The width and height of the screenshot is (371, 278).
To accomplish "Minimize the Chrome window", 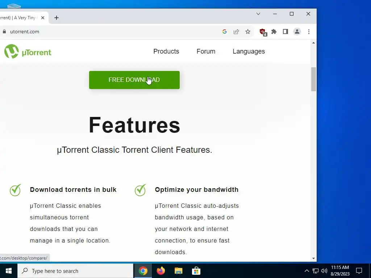I will (275, 14).
